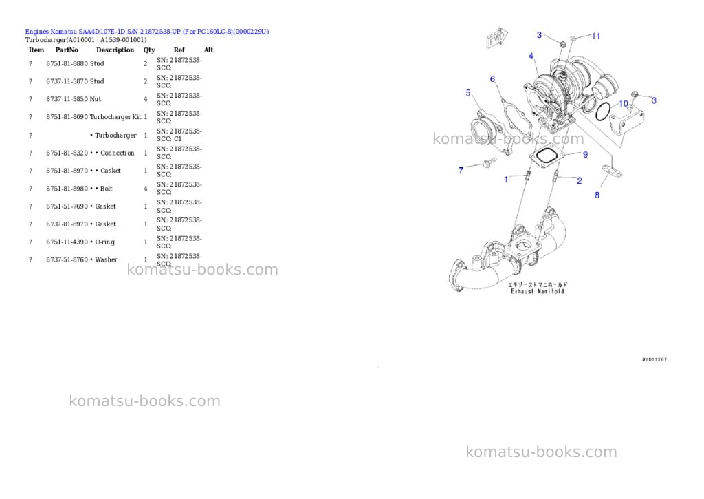704x499 pixels.
Task: Click the drawing number JY011267
Action: pos(654,360)
